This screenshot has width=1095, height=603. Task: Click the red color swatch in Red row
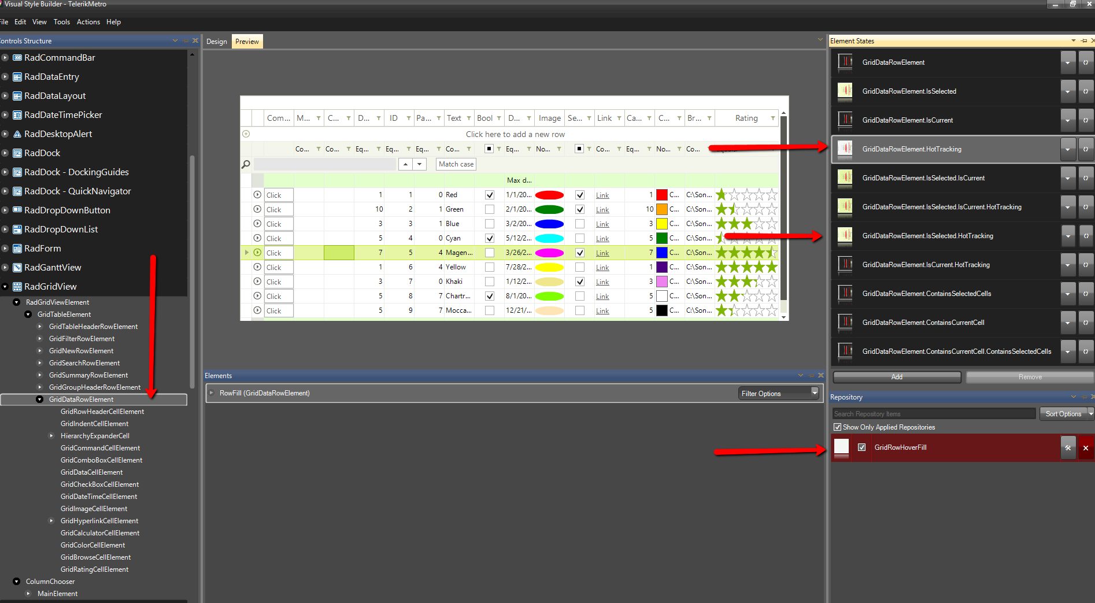(x=662, y=195)
